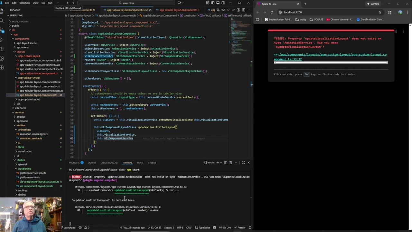Expand the app-update-layout folder
Image resolution: width=412 pixels, height=232 pixels.
(x=29, y=99)
